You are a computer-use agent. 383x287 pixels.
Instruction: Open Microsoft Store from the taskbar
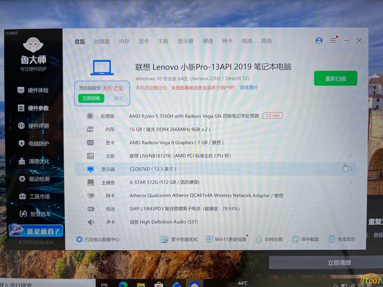point(159,284)
